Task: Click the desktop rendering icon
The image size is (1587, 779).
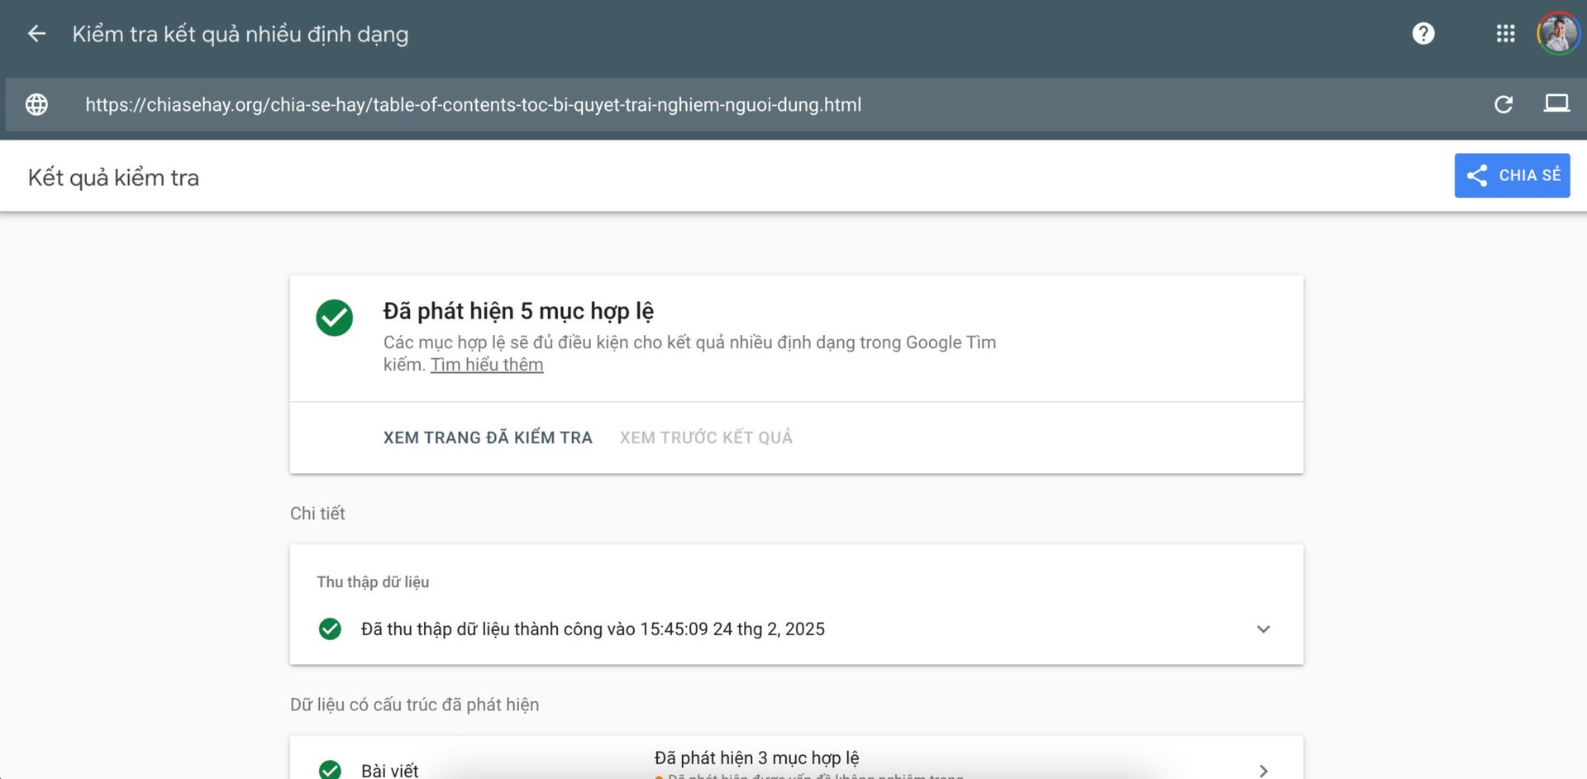Action: (x=1556, y=103)
